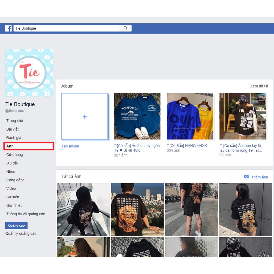Open Quản lý quảng cáo link
This screenshot has height=274, width=274.
pyautogui.click(x=21, y=234)
